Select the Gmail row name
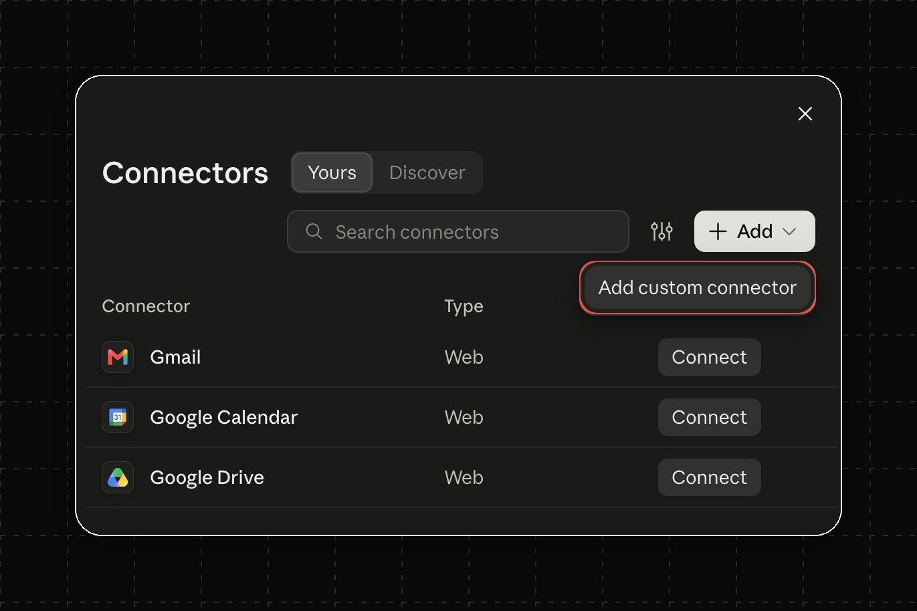Image resolution: width=917 pixels, height=611 pixels. (x=175, y=357)
